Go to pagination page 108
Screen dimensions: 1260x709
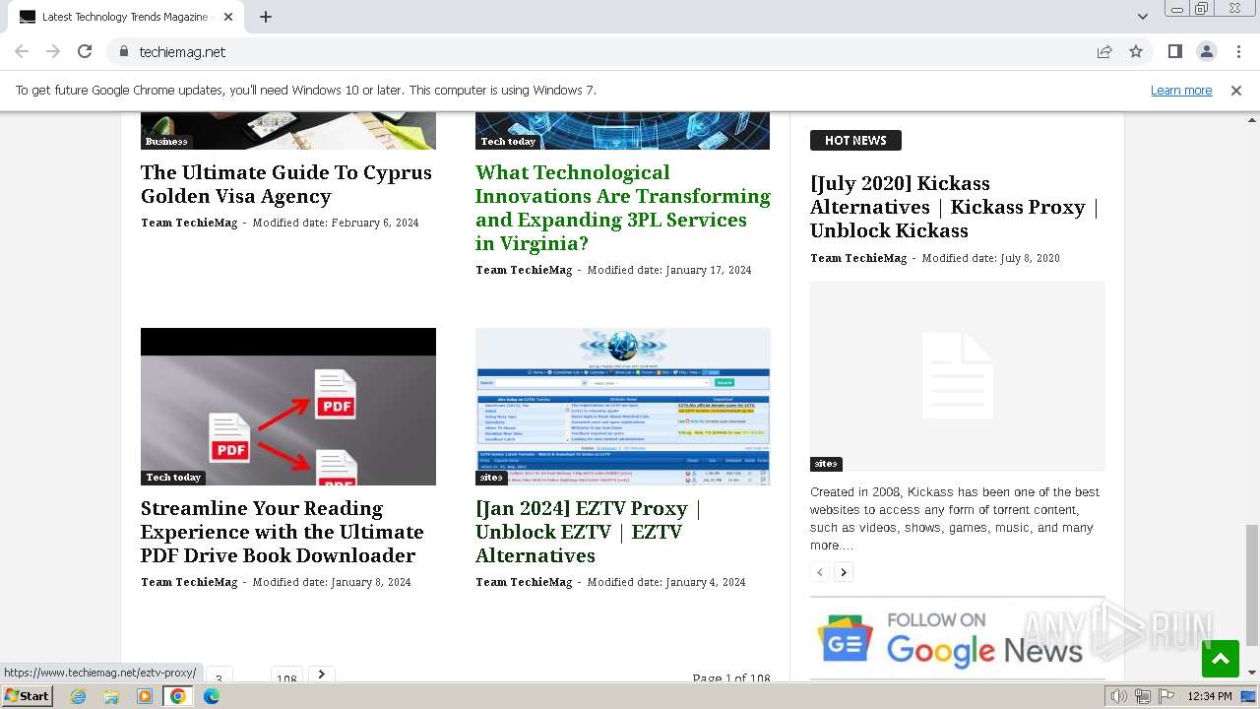coord(286,677)
